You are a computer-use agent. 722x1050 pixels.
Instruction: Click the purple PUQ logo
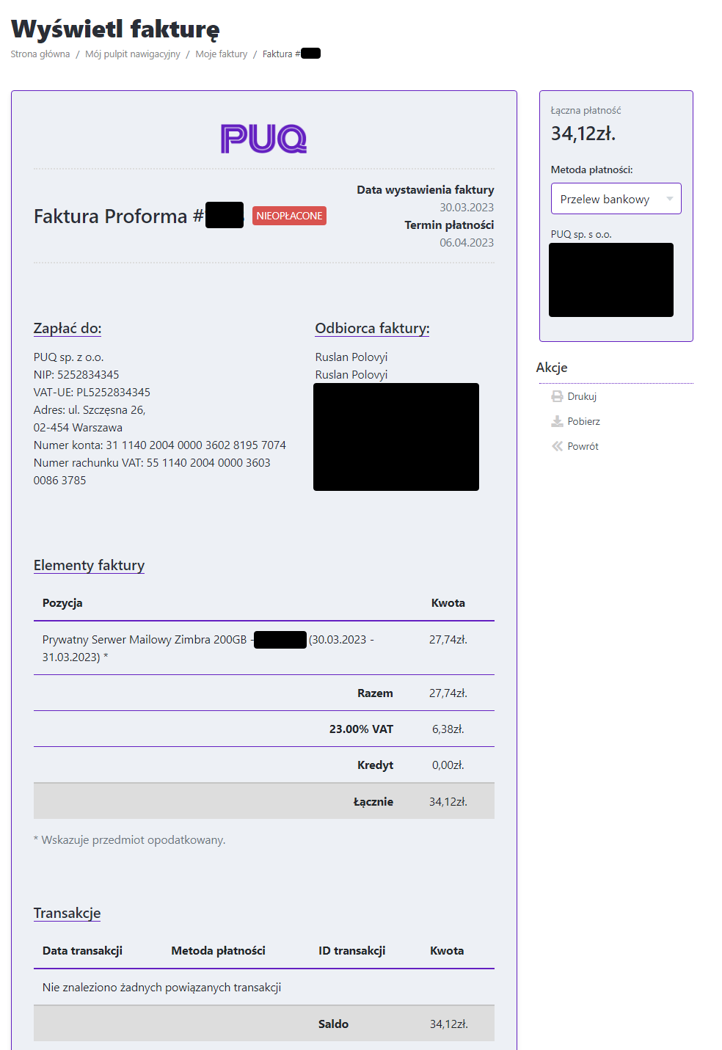point(263,139)
